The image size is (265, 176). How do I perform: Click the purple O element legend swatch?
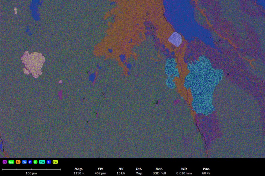(x=5, y=162)
